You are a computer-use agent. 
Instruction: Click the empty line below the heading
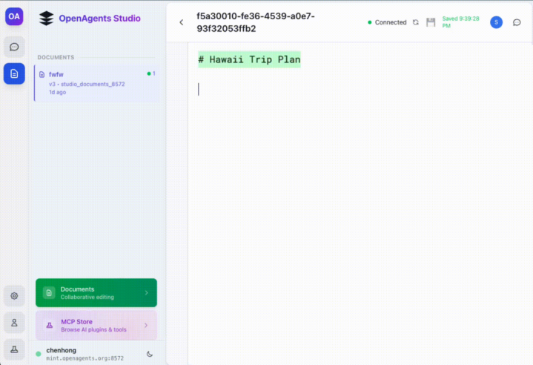point(297,89)
